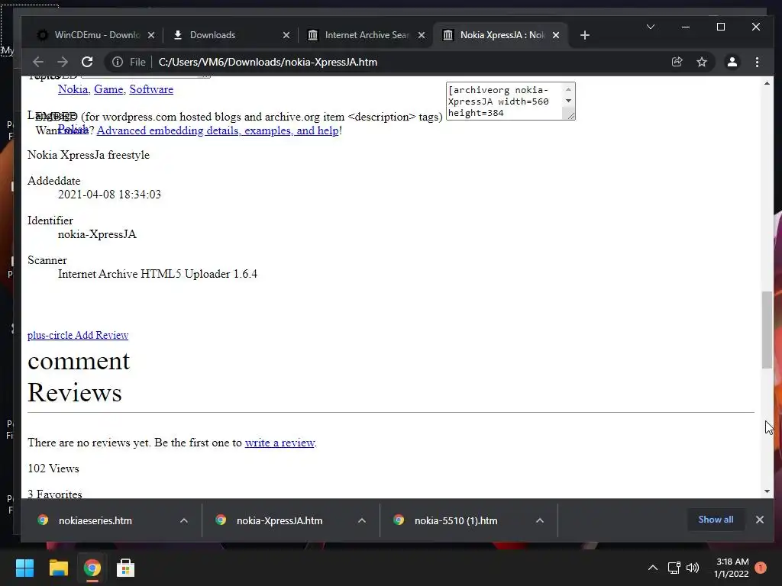Follow the write a review link

pyautogui.click(x=280, y=443)
